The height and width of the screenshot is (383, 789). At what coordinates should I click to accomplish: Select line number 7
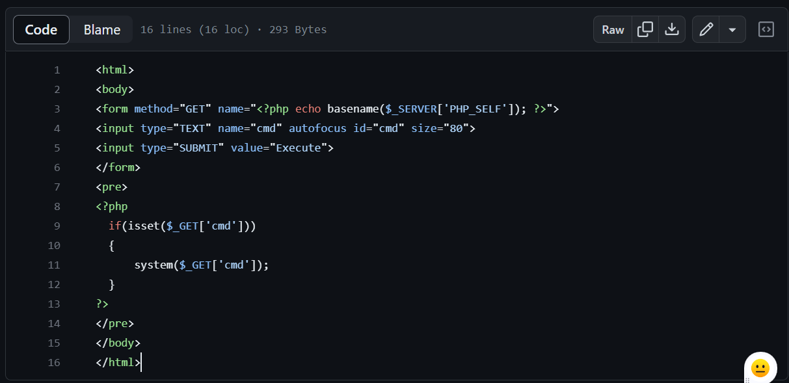pyautogui.click(x=57, y=187)
